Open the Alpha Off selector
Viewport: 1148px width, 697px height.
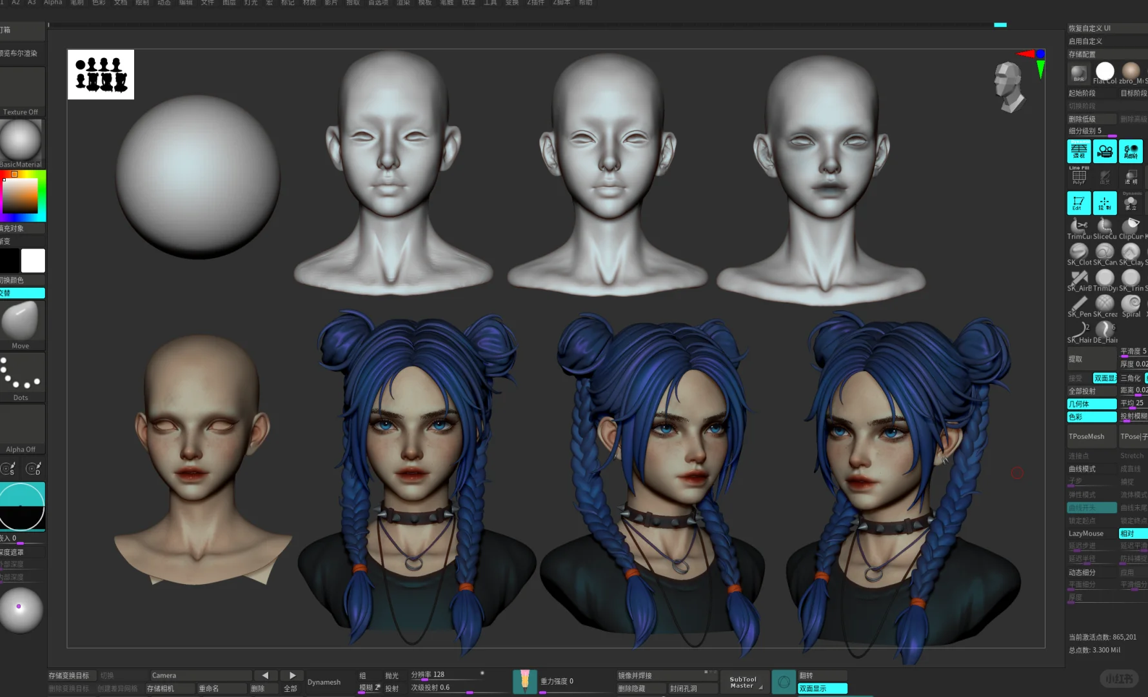pos(21,429)
